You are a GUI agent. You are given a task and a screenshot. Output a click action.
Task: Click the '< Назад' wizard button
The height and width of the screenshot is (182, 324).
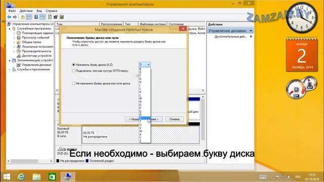(x=132, y=119)
